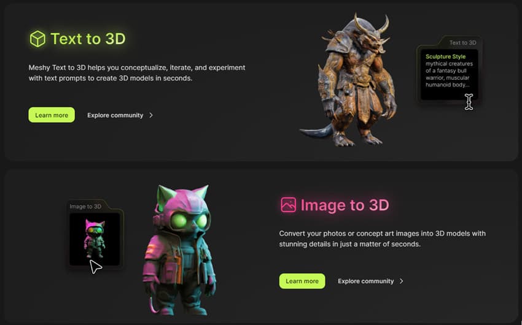
Task: Open Explore community link in Text to 3D section
Action: [115, 115]
